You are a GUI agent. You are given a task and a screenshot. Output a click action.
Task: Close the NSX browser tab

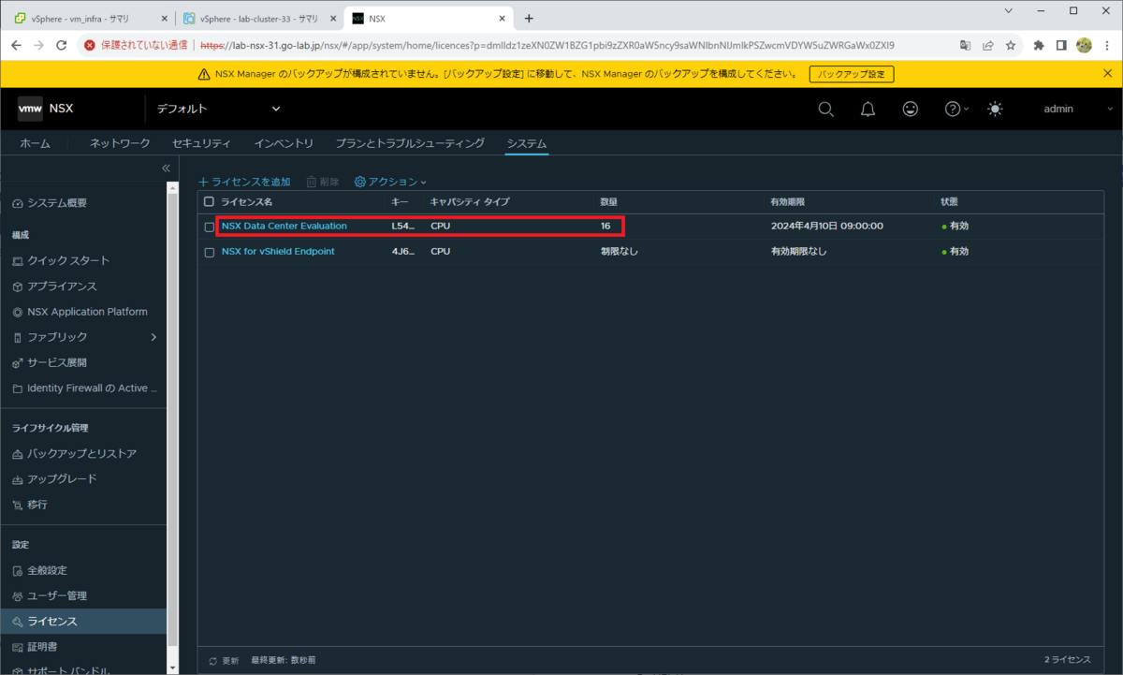pyautogui.click(x=502, y=18)
